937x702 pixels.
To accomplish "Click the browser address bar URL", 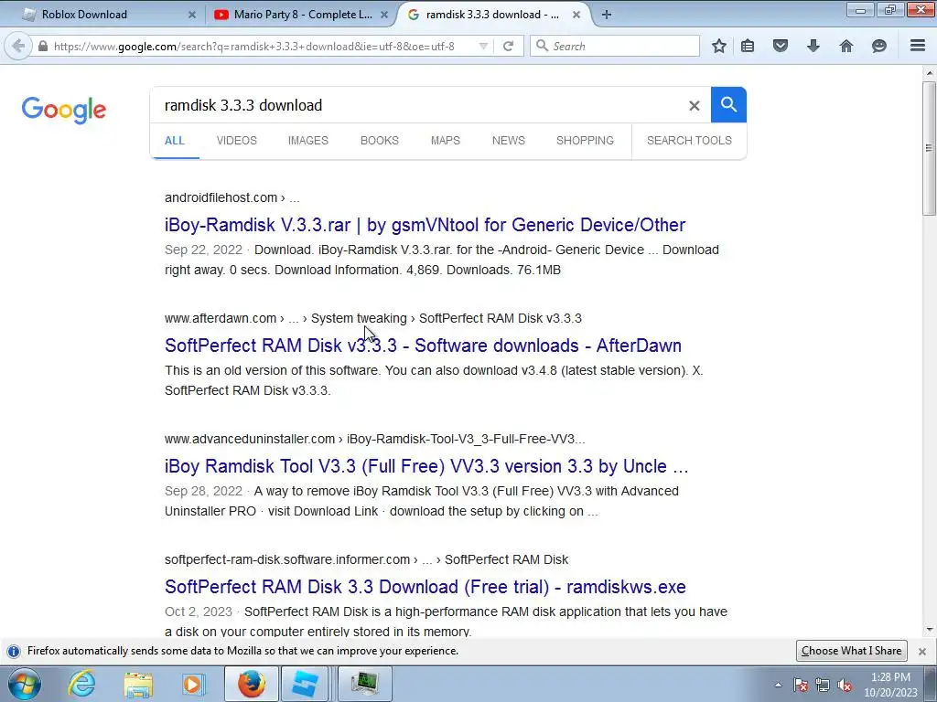I will pos(254,46).
